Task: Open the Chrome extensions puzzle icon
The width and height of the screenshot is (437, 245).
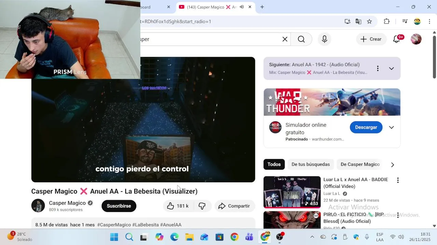Action: tap(386, 21)
